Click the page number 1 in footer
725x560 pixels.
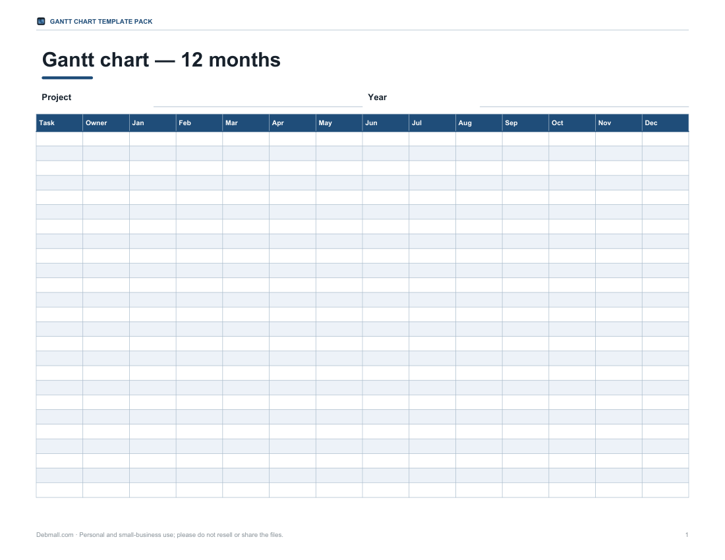coord(687,534)
